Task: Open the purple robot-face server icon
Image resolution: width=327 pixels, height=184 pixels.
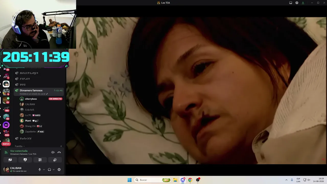Action: [x=6, y=125]
